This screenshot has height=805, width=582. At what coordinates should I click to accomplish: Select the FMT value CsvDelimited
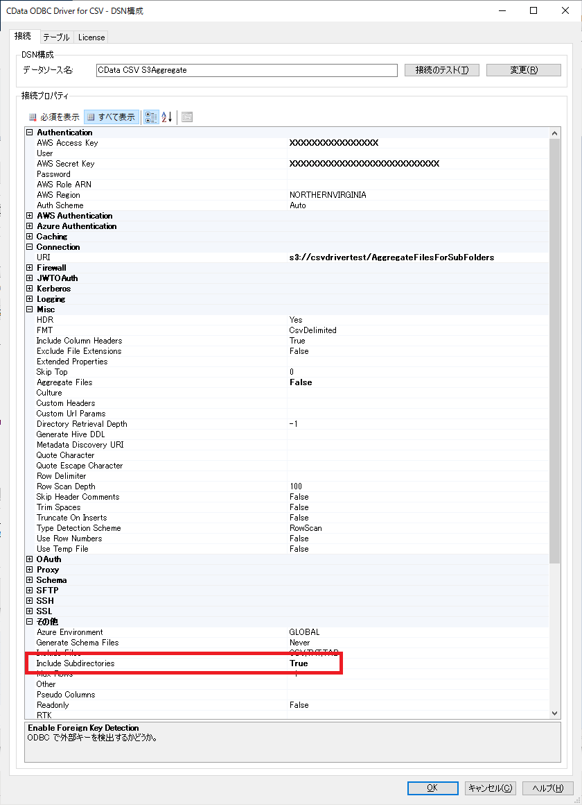click(x=312, y=330)
